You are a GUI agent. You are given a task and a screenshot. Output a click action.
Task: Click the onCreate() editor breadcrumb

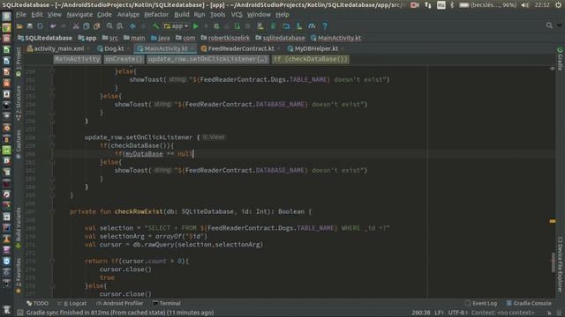[x=124, y=59]
